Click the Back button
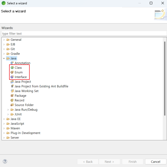Screen dimensions: 167x167 pos(88,162)
